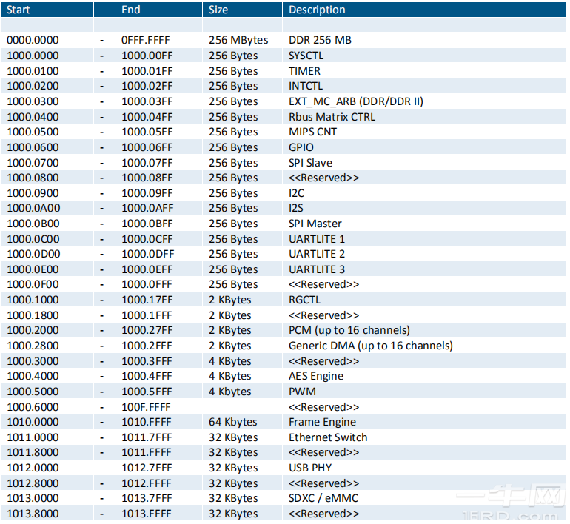Viewport: 570px width, 524px height.
Task: Select the 64 Kbytes size cell
Action: click(233, 422)
